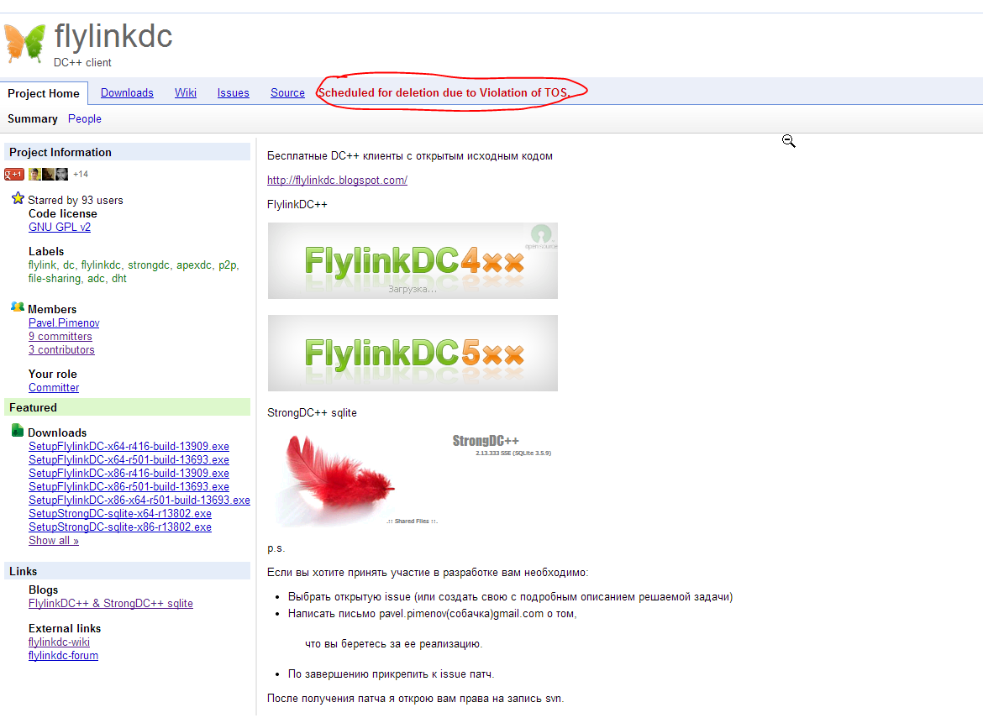Screen dimensions: 983x718
Task: Open the GNU GPL v2 license link
Action: coord(60,227)
